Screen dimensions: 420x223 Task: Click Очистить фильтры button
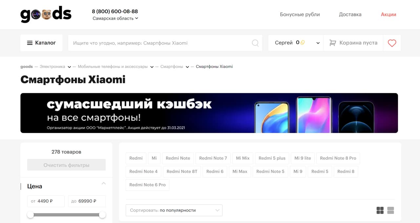click(66, 165)
